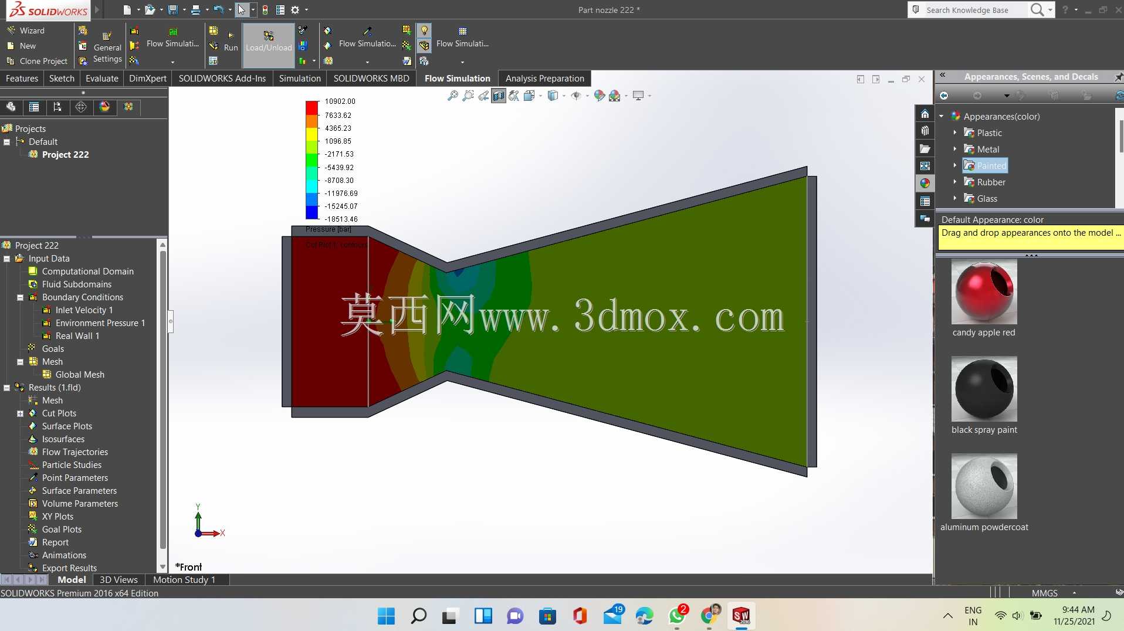1124x631 pixels.
Task: Click the Print icon
Action: click(195, 10)
